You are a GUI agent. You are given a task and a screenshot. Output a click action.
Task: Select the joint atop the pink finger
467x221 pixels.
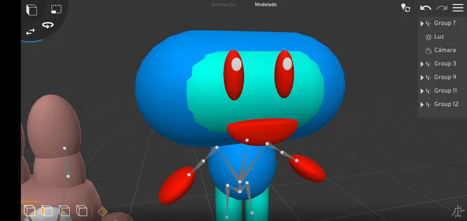pyautogui.click(x=64, y=148)
